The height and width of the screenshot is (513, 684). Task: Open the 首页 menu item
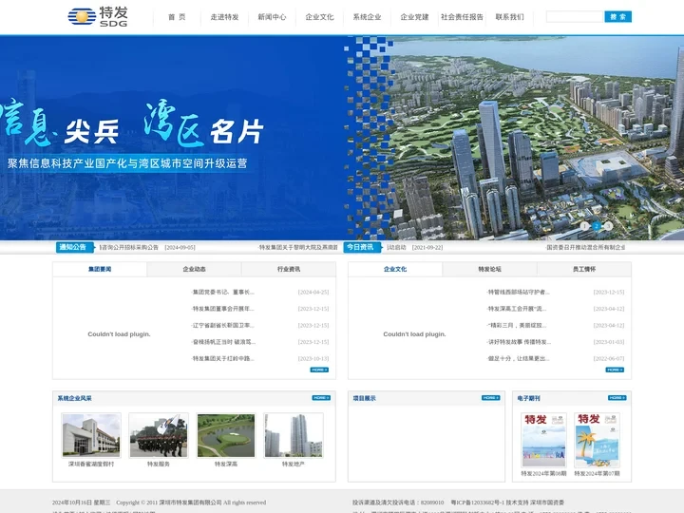(x=177, y=17)
